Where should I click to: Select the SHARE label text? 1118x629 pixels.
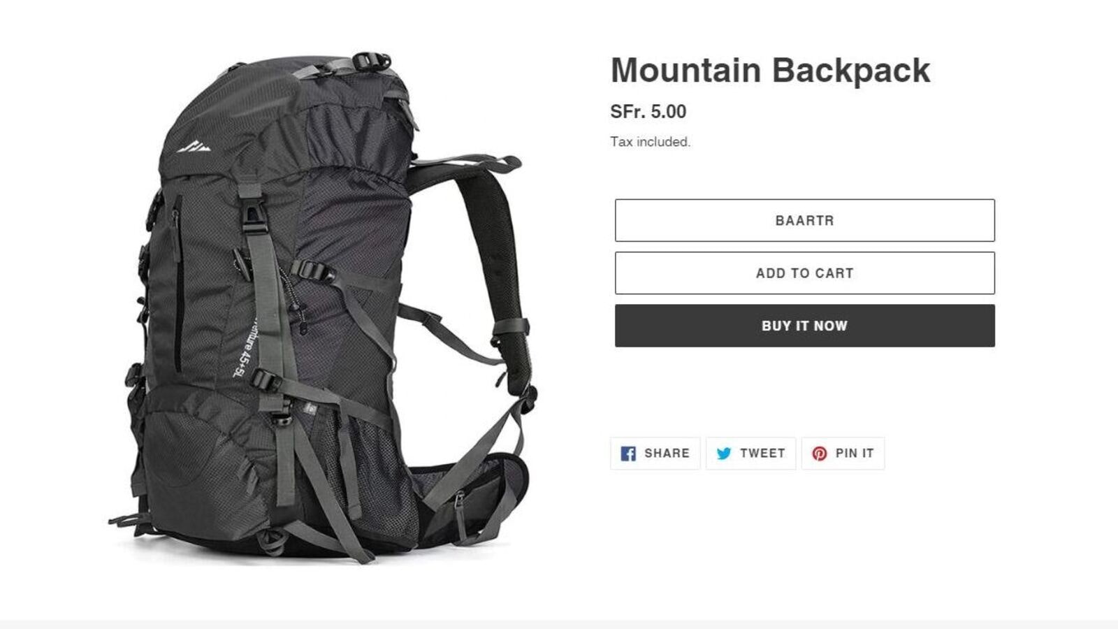coord(667,454)
